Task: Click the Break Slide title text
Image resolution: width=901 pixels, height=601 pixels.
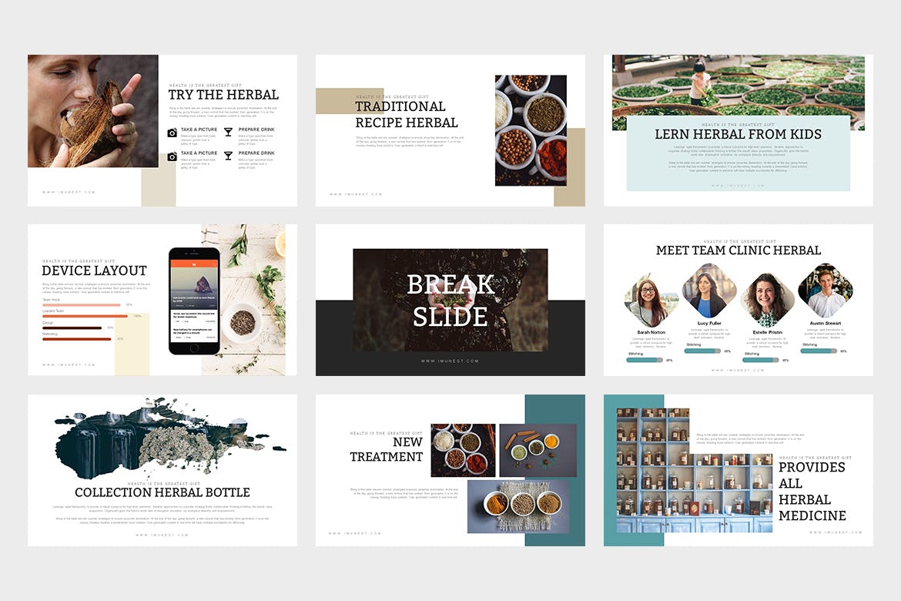Action: tap(450, 300)
